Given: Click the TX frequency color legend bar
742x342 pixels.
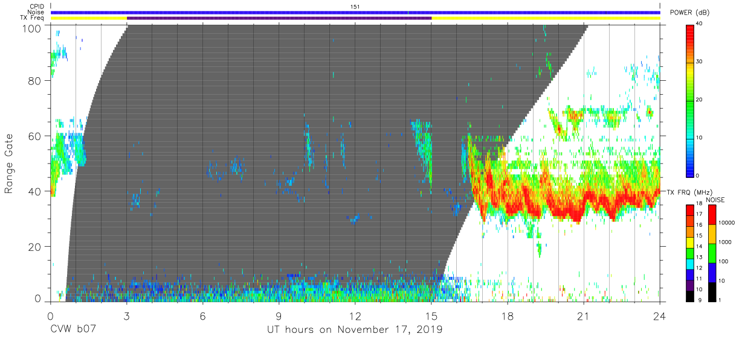Looking at the screenshot, I should pyautogui.click(x=690, y=253).
